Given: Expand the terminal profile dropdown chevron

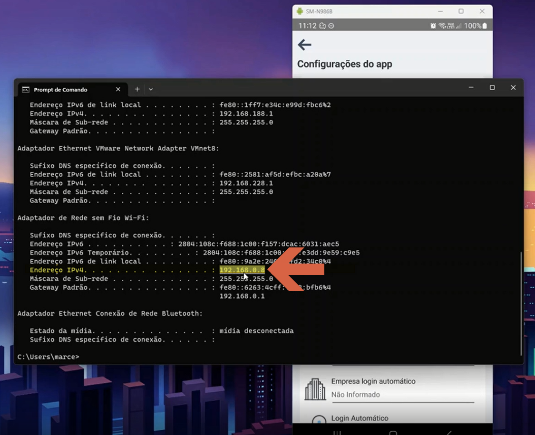Looking at the screenshot, I should 151,89.
